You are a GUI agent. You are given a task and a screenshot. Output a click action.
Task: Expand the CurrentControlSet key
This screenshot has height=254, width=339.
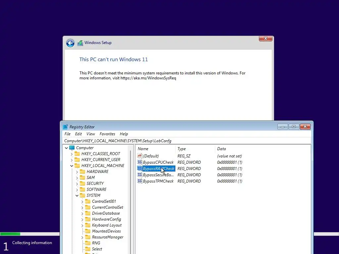click(82, 208)
